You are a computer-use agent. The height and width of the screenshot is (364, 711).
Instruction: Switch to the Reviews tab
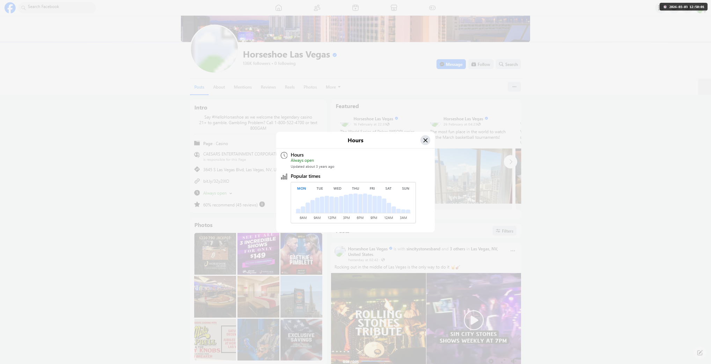[x=268, y=87]
